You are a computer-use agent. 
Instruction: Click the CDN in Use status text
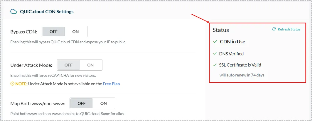232,42
